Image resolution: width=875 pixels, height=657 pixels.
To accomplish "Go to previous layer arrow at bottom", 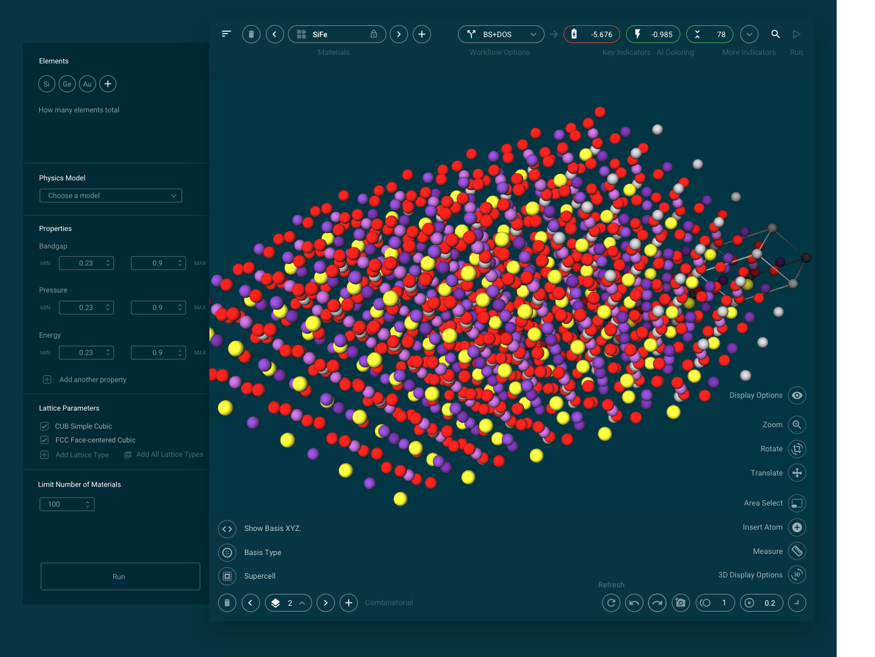I will (251, 603).
